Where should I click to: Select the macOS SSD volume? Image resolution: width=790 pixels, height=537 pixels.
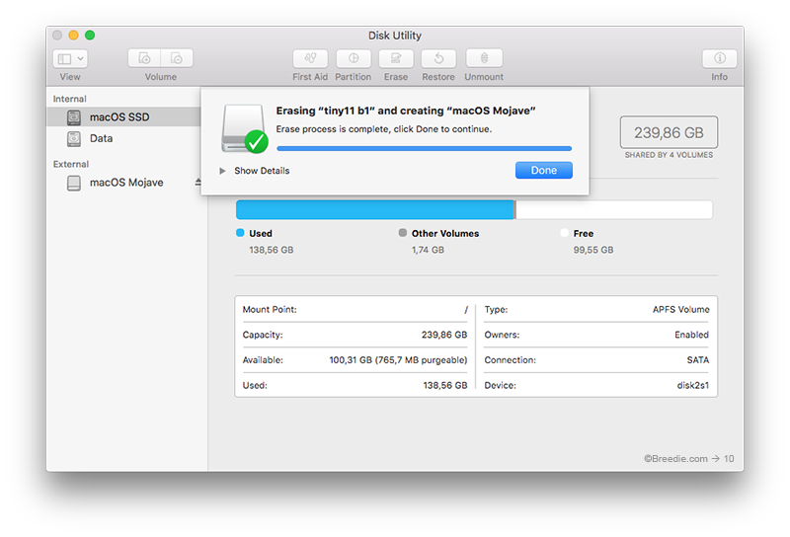click(x=123, y=116)
